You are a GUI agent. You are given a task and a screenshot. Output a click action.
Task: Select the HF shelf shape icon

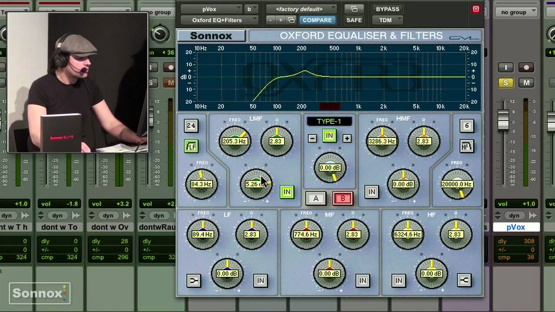[x=464, y=280]
